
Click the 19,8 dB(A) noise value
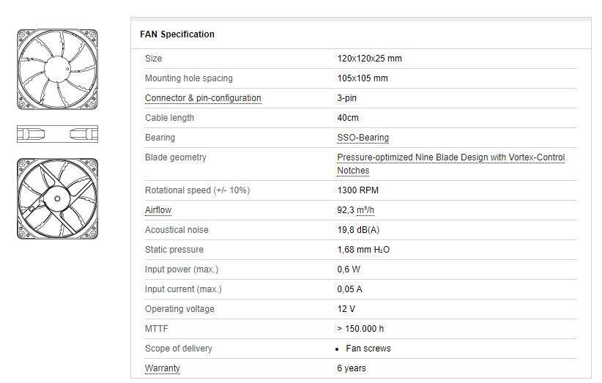click(x=358, y=230)
